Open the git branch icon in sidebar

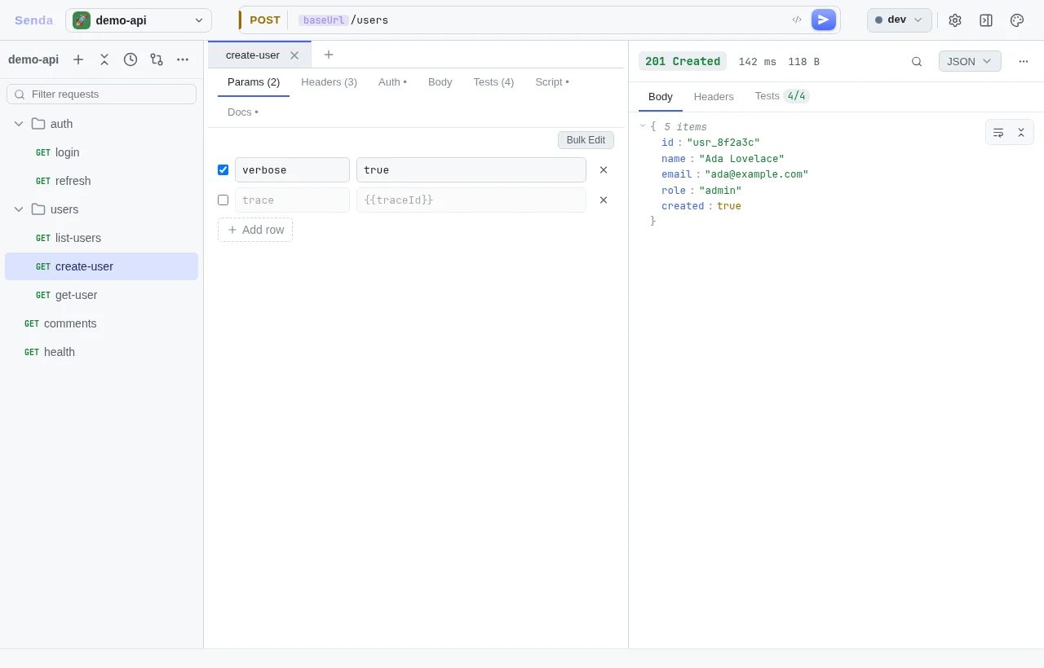tap(157, 59)
